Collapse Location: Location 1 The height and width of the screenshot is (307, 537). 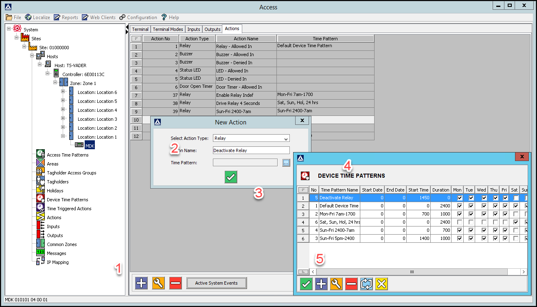click(x=63, y=136)
